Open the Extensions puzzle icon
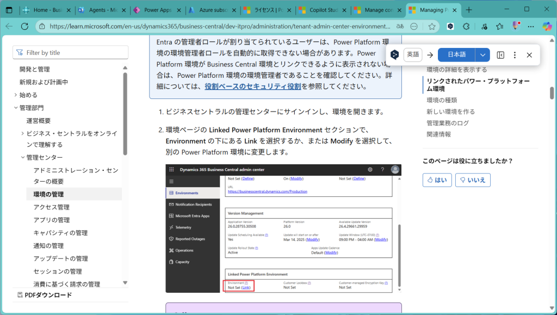This screenshot has width=557, height=315. click(466, 26)
